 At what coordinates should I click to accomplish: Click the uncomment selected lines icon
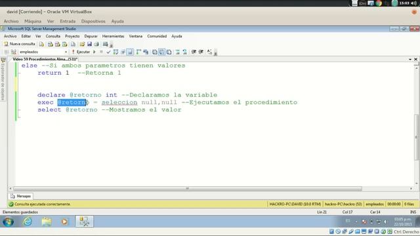click(x=185, y=52)
